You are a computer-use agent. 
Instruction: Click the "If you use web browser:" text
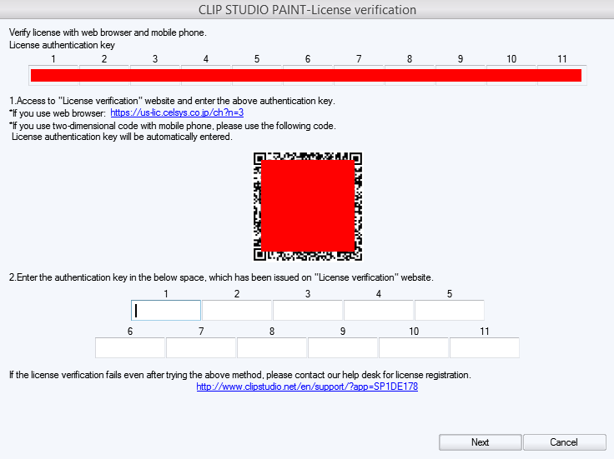click(x=58, y=113)
